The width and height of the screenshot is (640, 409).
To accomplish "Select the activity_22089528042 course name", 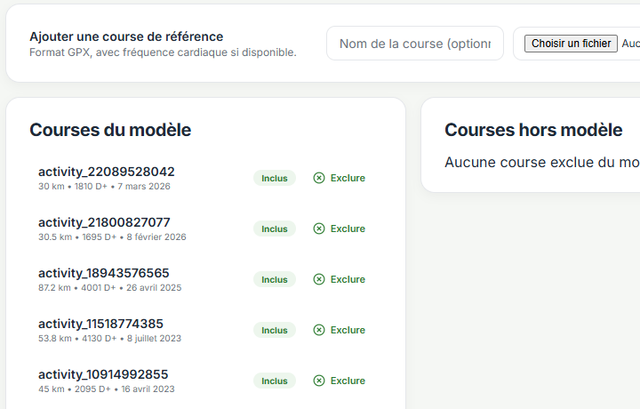I will tap(107, 172).
